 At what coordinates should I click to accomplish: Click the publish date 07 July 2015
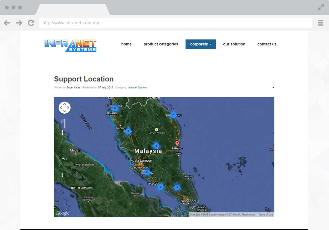point(105,87)
